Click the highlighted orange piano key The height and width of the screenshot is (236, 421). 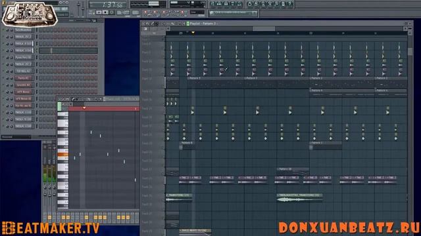pos(63,155)
